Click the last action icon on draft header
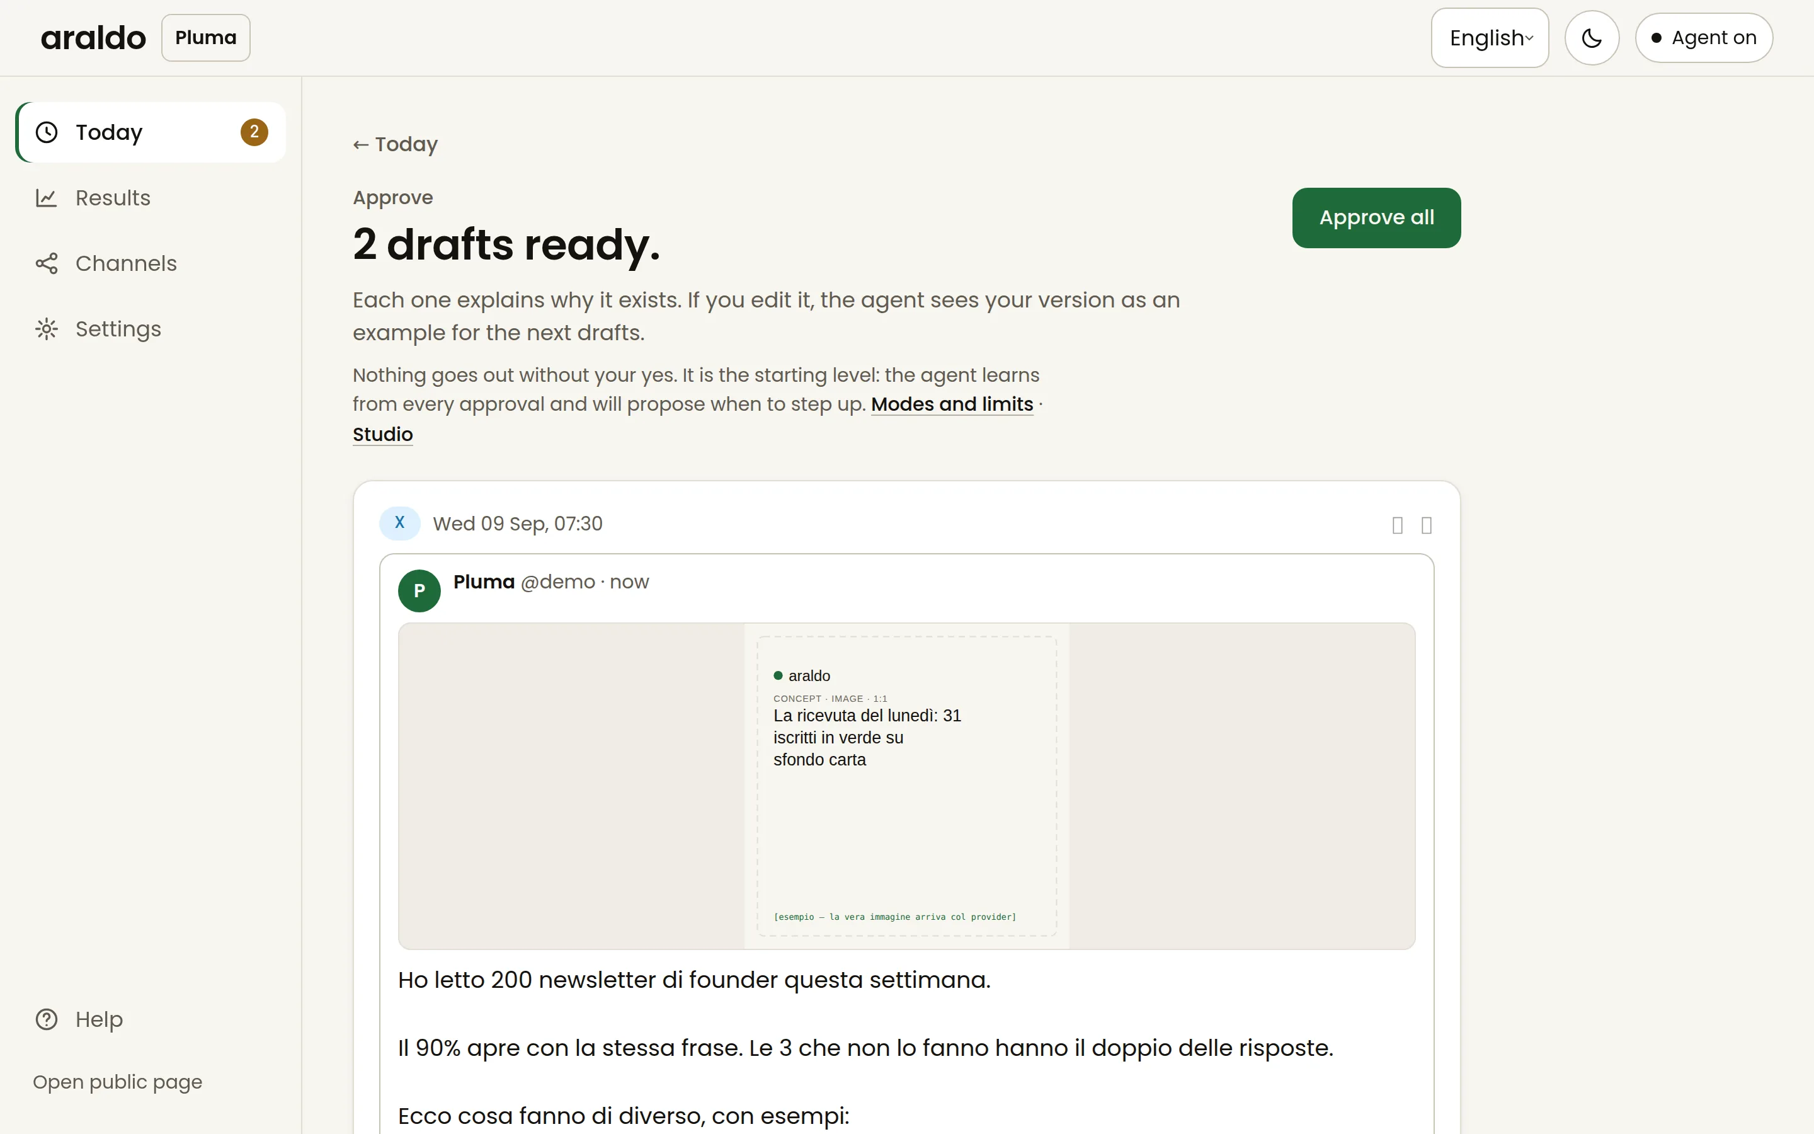Screen dimensions: 1814x1134 tap(1427, 525)
